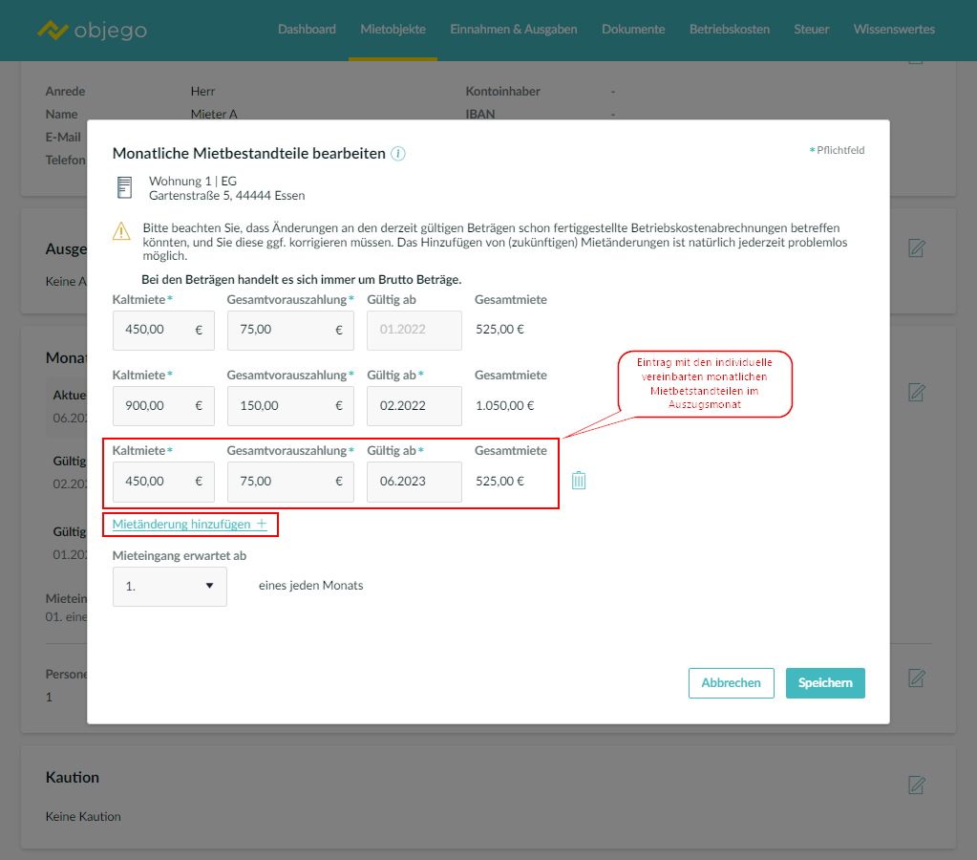Open the Dashboard tab

click(307, 30)
